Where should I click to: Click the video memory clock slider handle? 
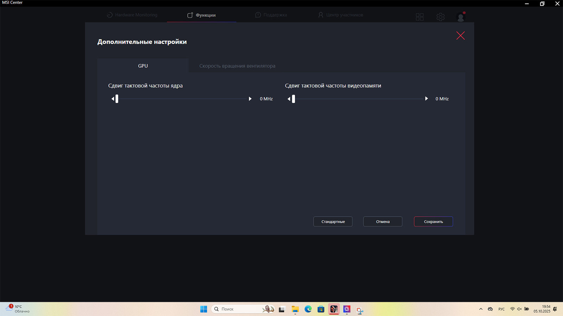point(293,99)
